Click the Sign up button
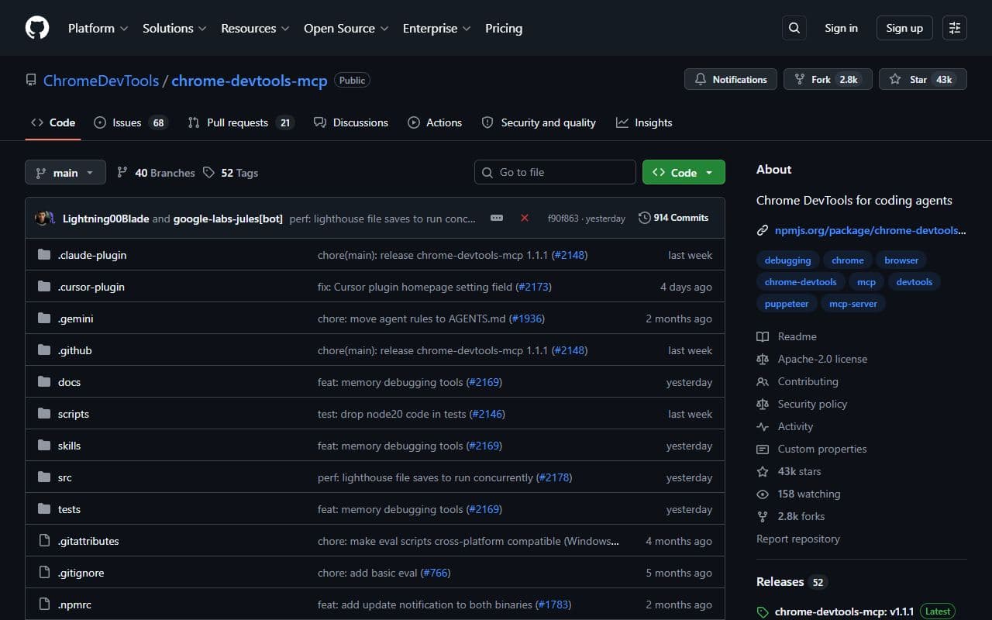This screenshot has height=620, width=992. 904,28
